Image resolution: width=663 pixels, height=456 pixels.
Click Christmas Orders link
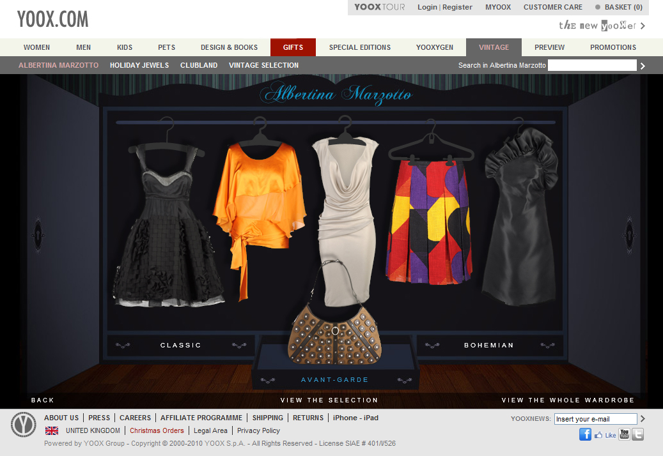point(157,430)
